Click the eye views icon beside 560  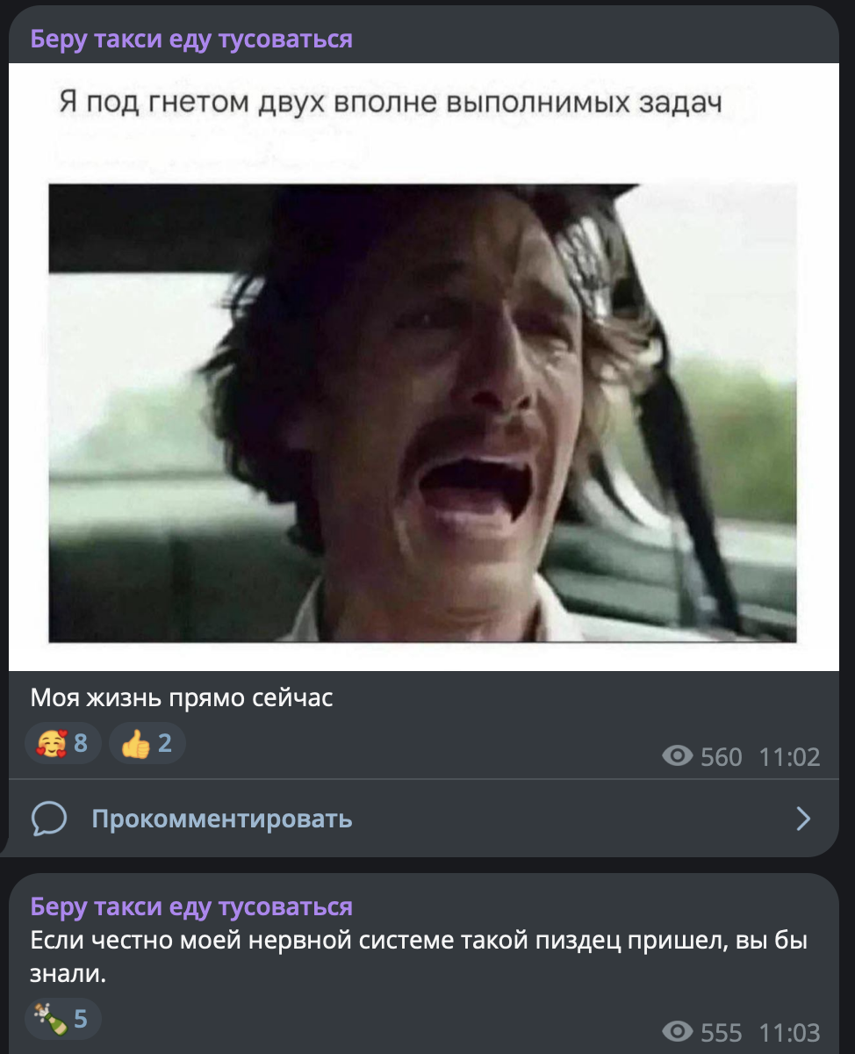pyautogui.click(x=677, y=756)
